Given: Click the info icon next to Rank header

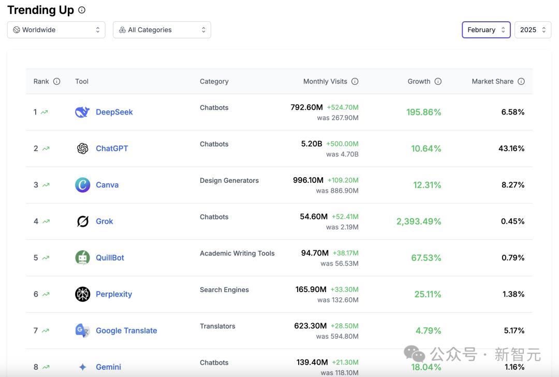Looking at the screenshot, I should (57, 81).
